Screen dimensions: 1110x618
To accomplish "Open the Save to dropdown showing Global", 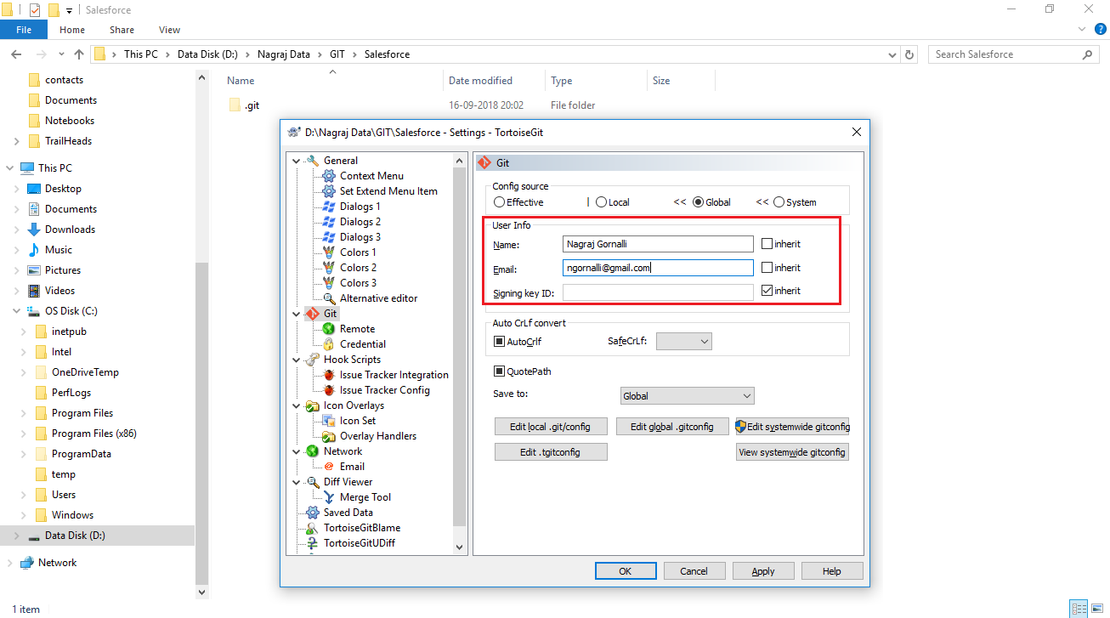I will tap(687, 396).
